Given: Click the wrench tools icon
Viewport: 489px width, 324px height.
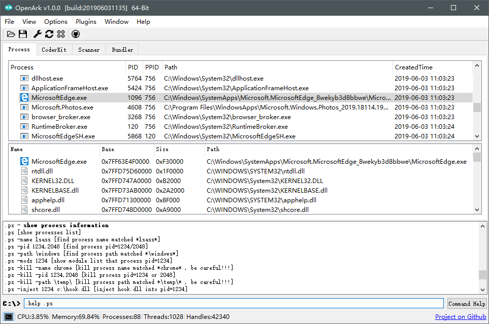Looking at the screenshot, I should point(38,34).
